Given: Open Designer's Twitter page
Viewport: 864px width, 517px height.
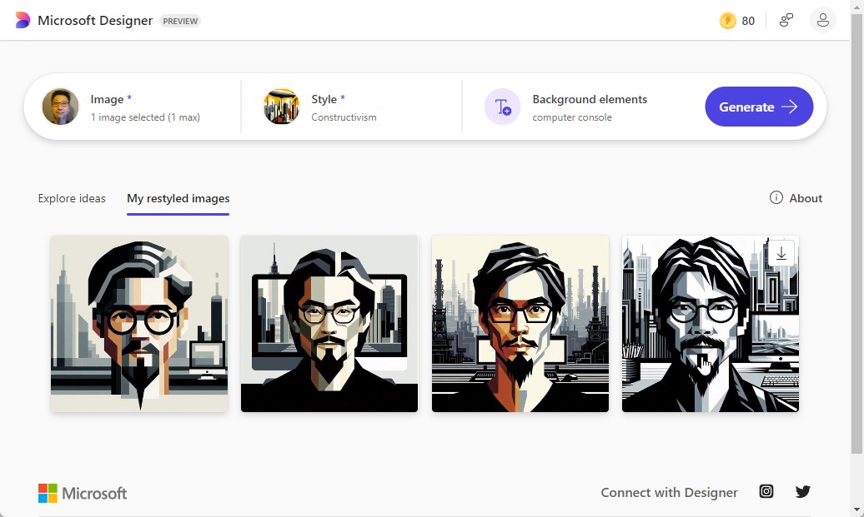Looking at the screenshot, I should 803,491.
